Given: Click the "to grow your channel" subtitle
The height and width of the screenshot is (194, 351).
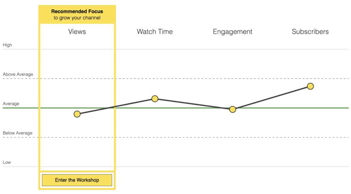Looking at the screenshot, I should (77, 18).
